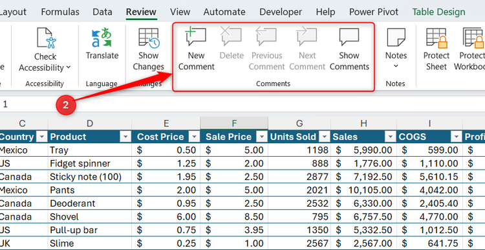Go to Next Comment
Viewport: 485px width, 250px height.
pos(307,36)
